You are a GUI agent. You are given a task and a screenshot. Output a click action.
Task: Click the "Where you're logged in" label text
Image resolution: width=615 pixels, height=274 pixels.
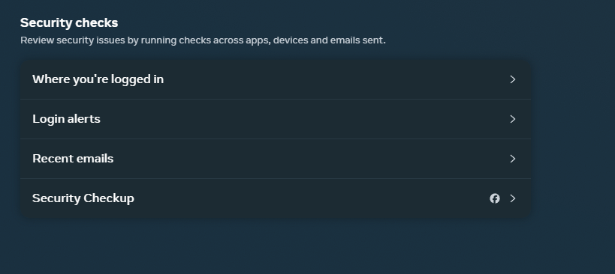[x=98, y=79]
